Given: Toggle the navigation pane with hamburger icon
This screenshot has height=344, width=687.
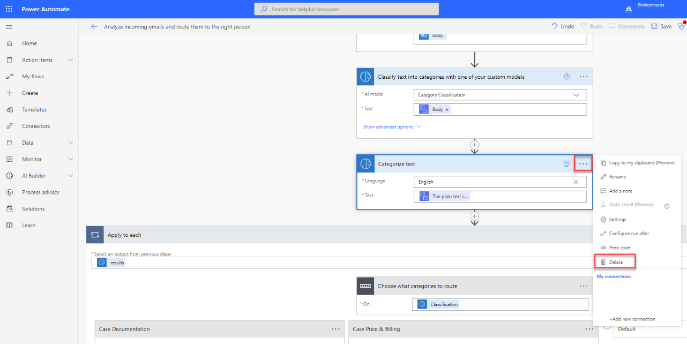Looking at the screenshot, I should (9, 26).
